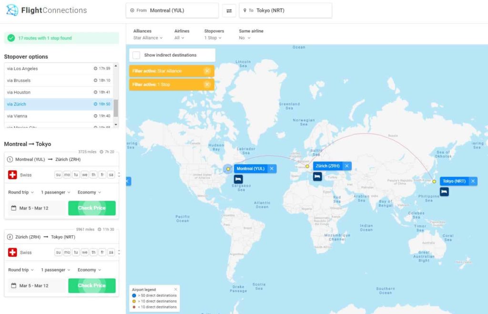Click the swap origin and destination arrows

click(229, 10)
